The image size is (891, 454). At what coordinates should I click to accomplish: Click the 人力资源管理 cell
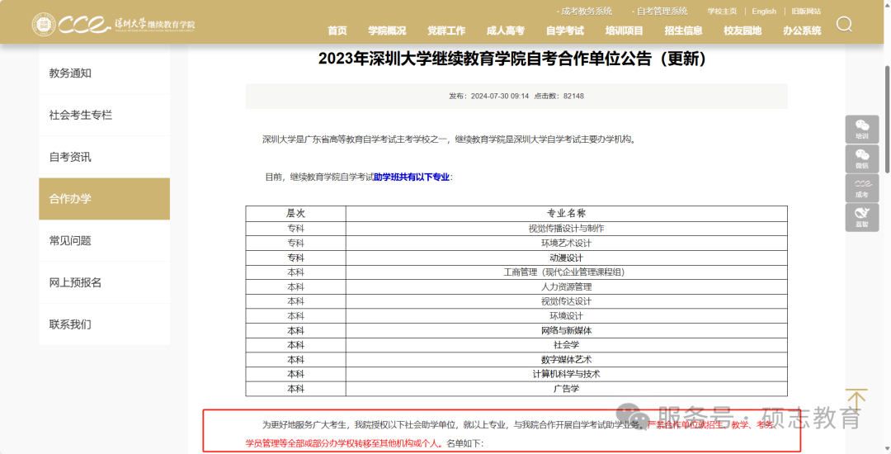tap(567, 287)
